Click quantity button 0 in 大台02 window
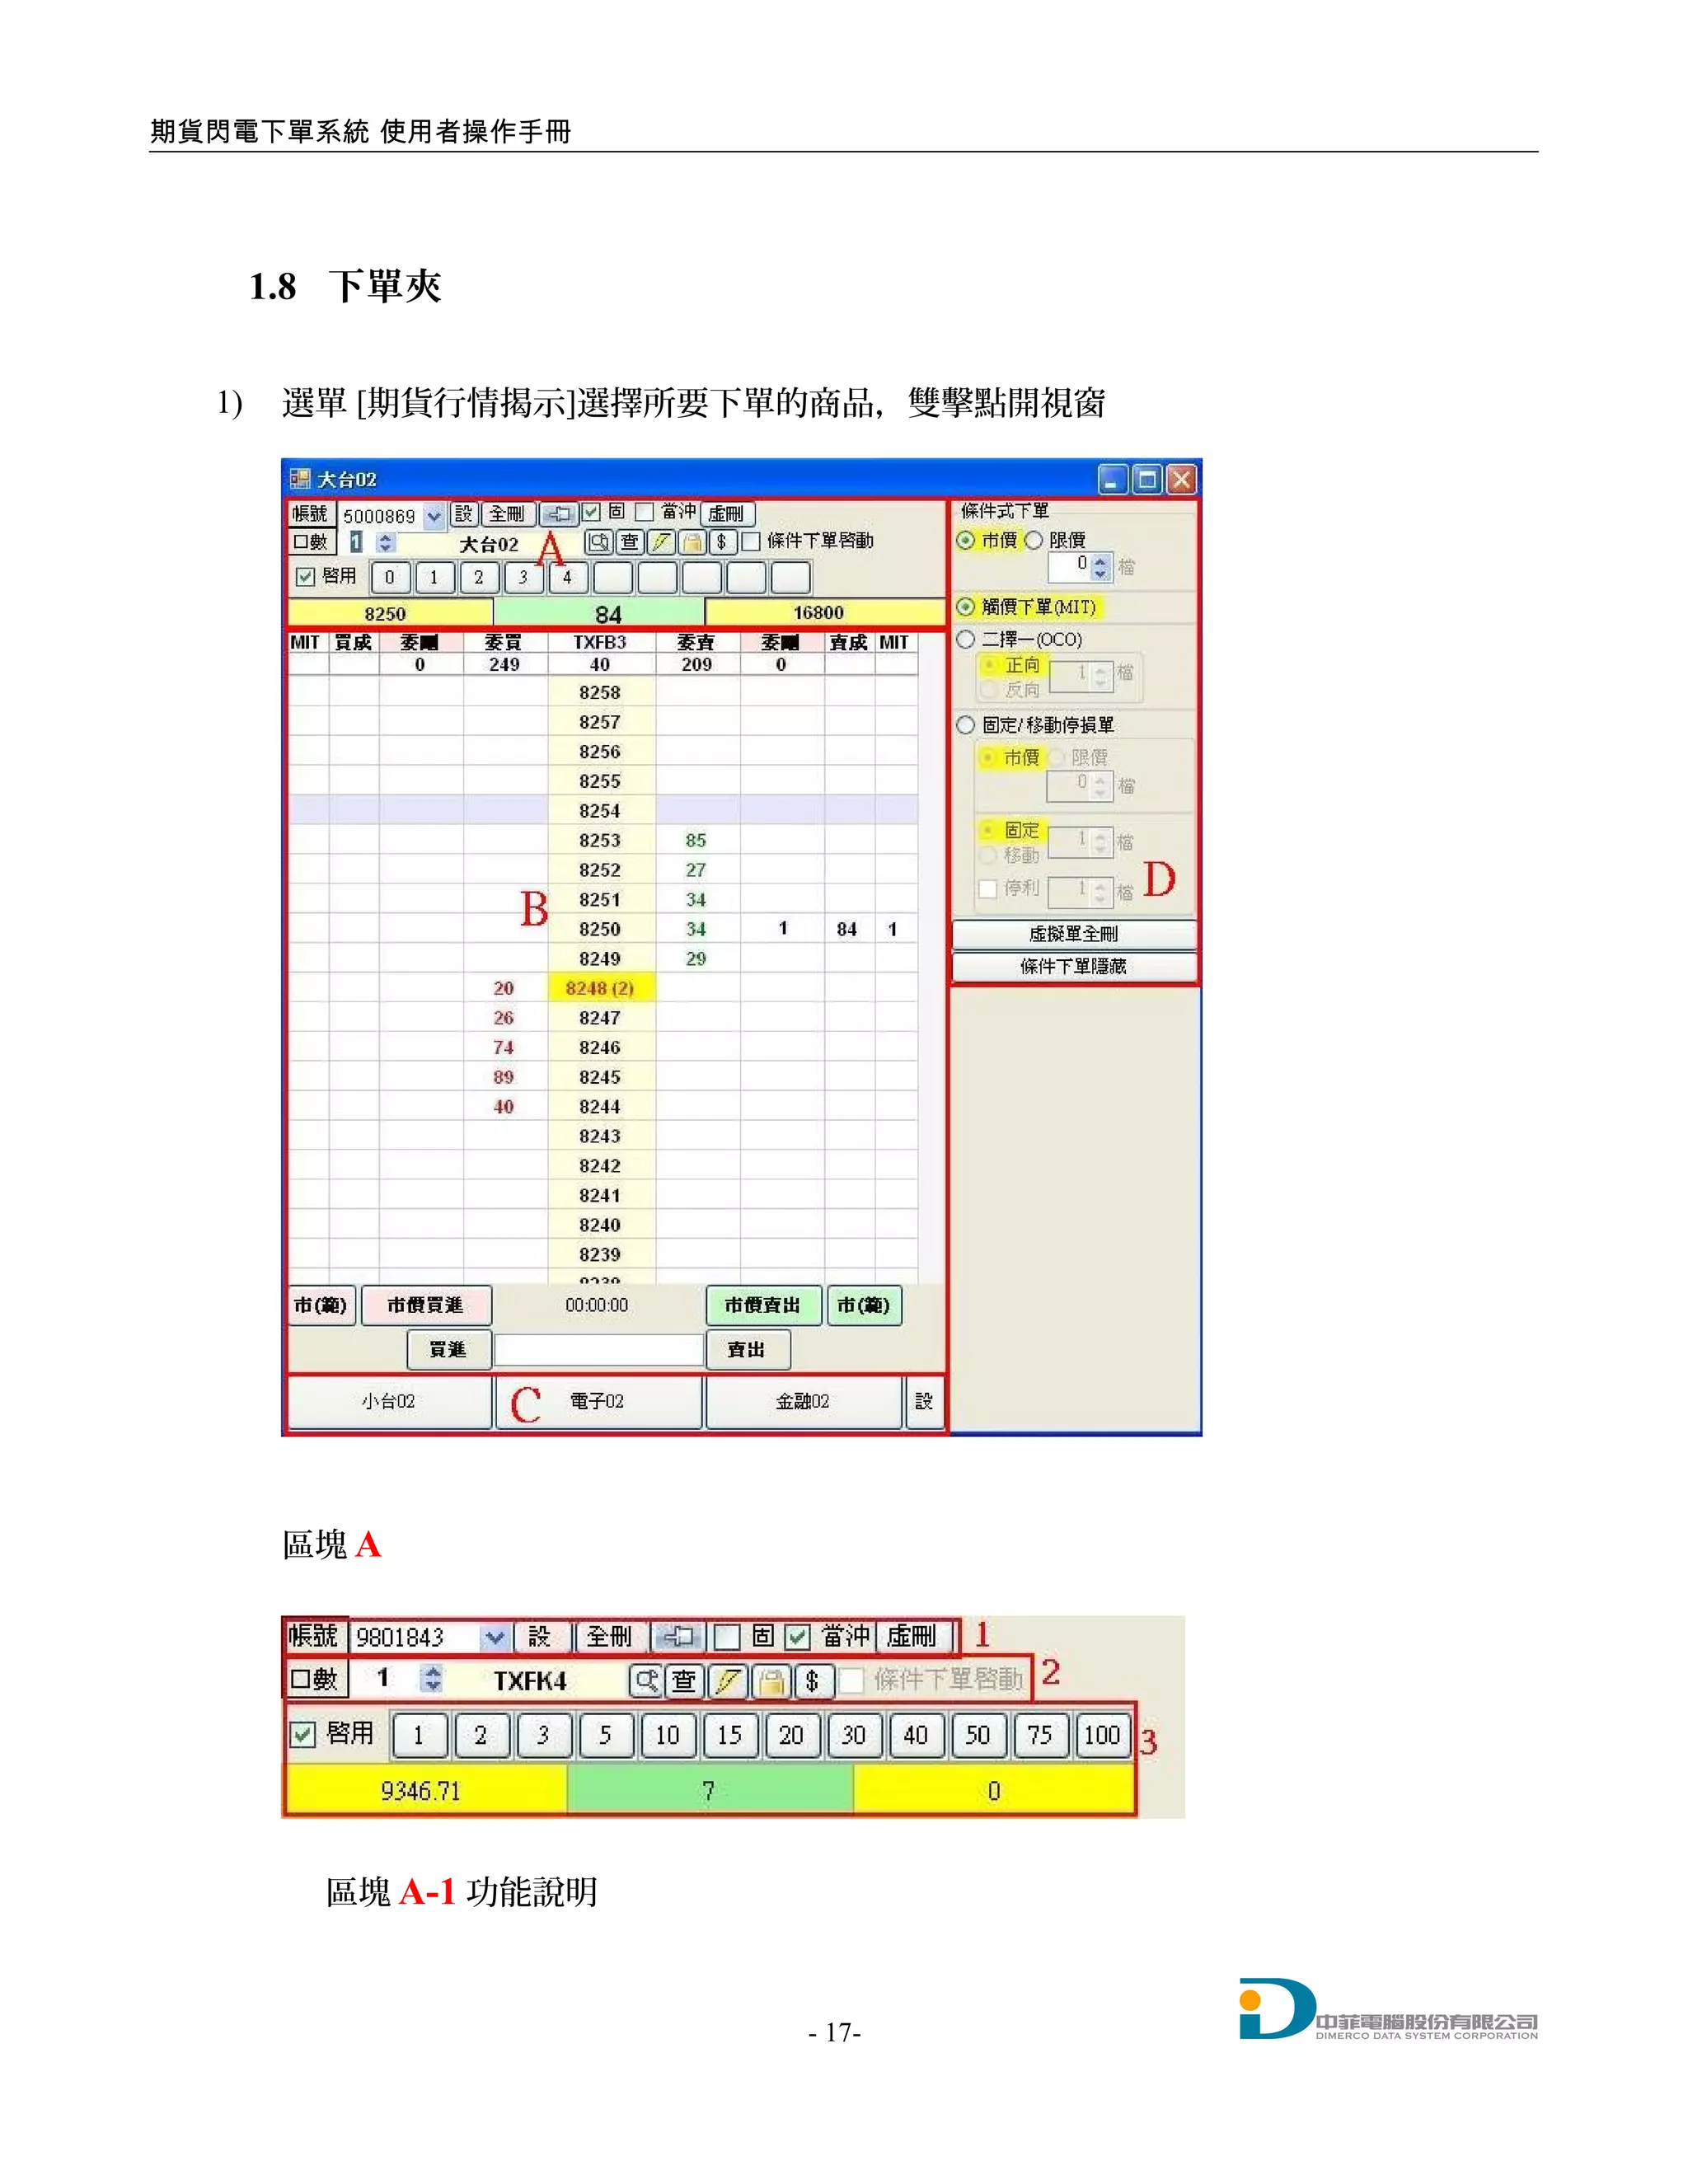The width and height of the screenshot is (1688, 2184). pyautogui.click(x=390, y=578)
